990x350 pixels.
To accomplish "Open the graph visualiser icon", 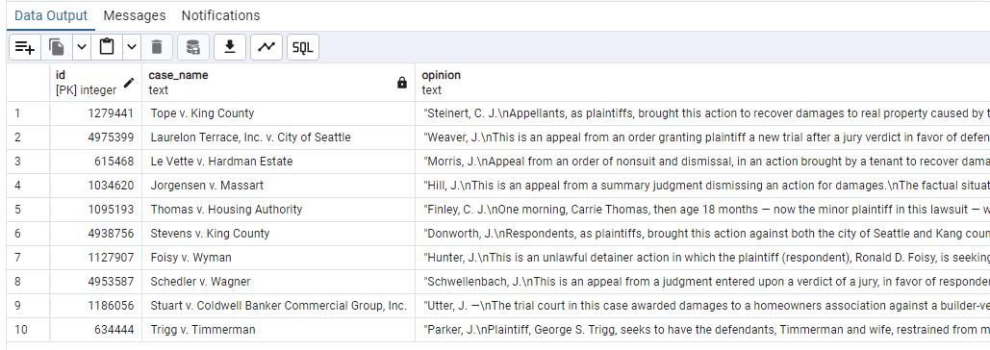I will click(x=267, y=47).
